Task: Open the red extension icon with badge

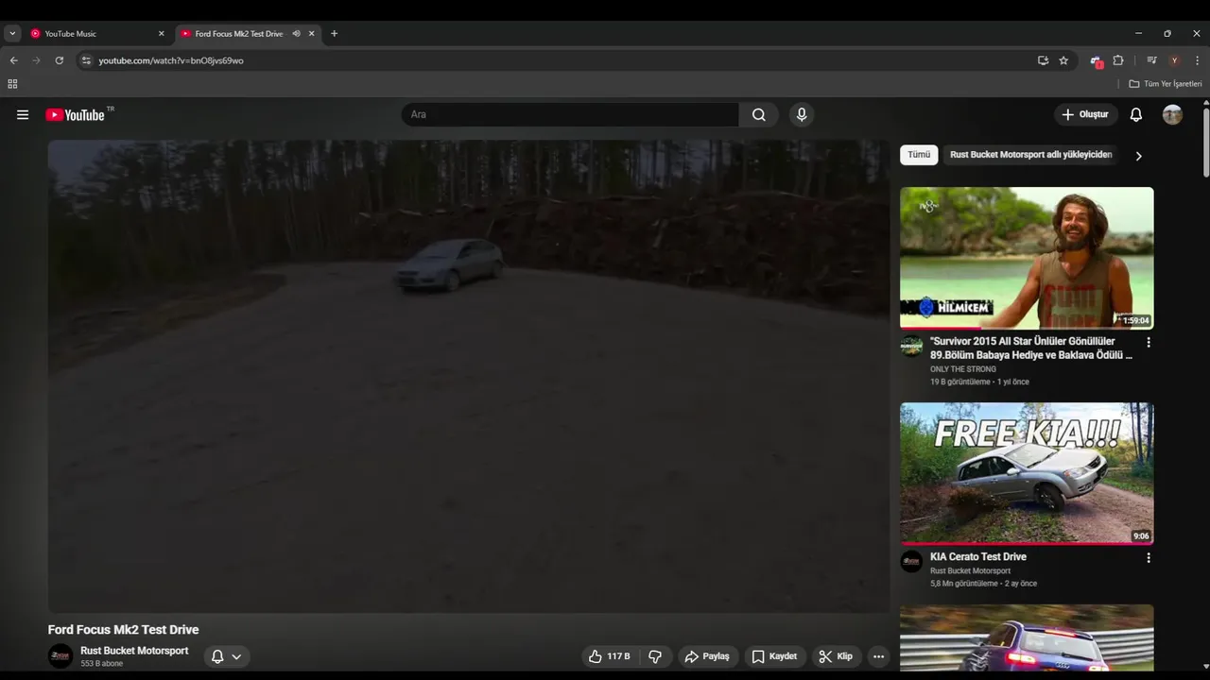Action: [1097, 60]
